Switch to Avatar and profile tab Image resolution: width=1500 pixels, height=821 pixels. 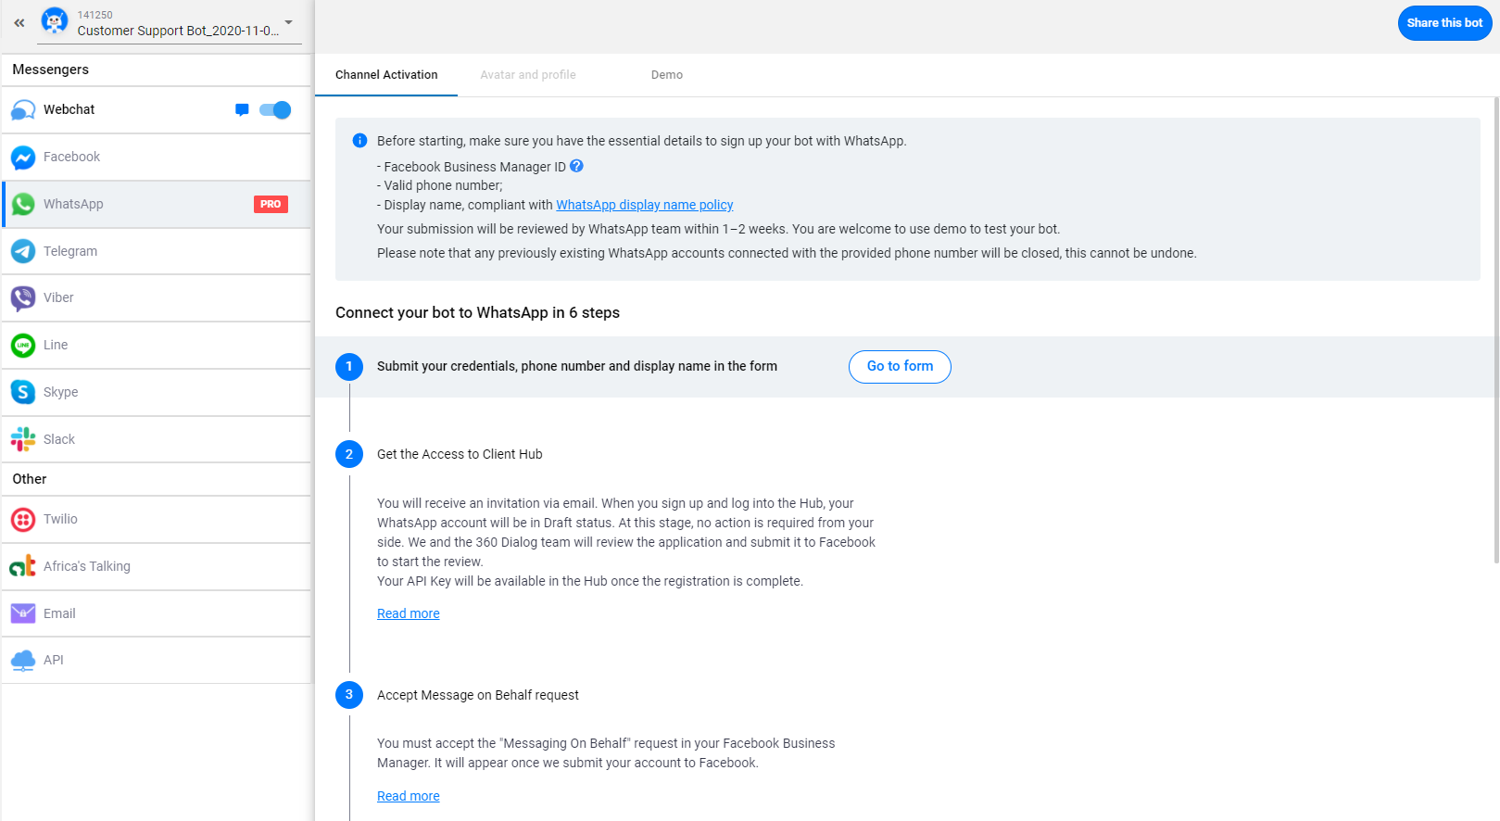(x=528, y=75)
